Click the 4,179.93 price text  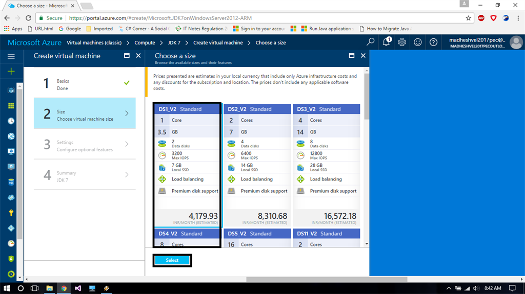(203, 216)
